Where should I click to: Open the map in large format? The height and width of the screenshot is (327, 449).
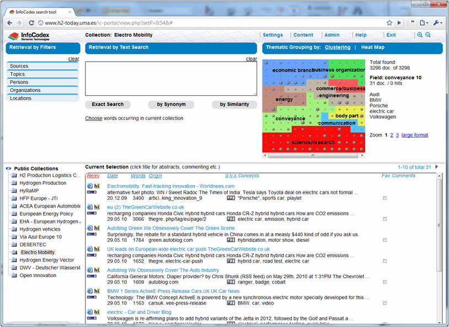(x=415, y=135)
